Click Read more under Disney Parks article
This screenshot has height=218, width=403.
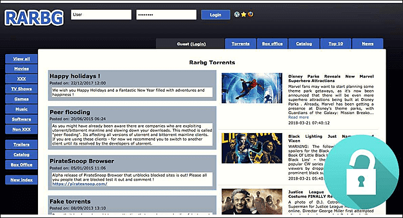pyautogui.click(x=298, y=117)
